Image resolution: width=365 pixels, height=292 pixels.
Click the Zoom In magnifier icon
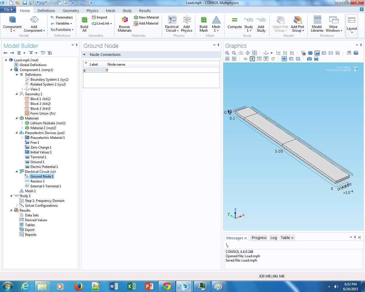227,53
